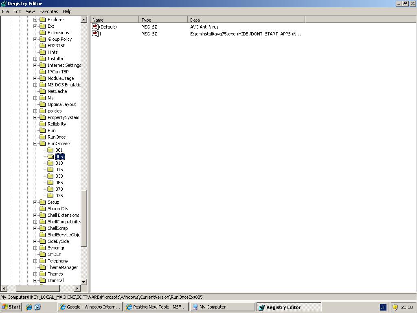Click the Uninstall folder icon
Image resolution: width=417 pixels, height=313 pixels.
42,280
